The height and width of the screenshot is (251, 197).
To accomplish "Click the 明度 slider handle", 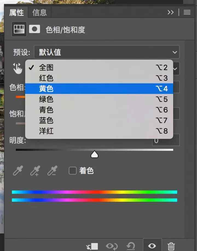I will pyautogui.click(x=94, y=154).
